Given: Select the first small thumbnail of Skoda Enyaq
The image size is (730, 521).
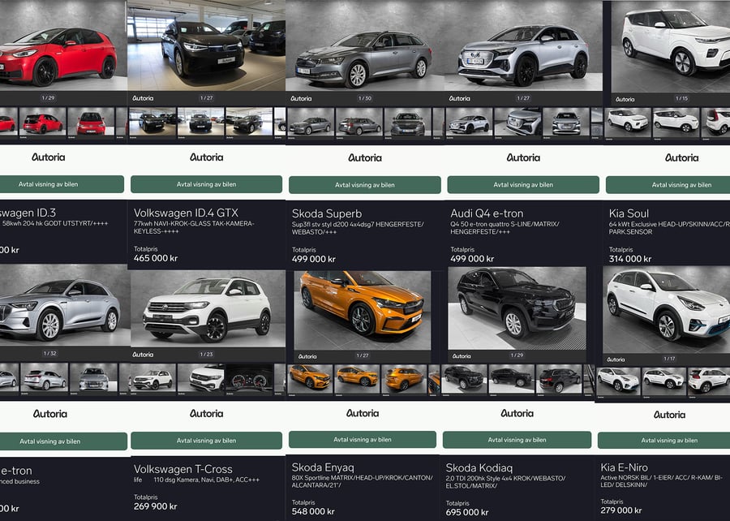Looking at the screenshot, I should click(x=310, y=380).
